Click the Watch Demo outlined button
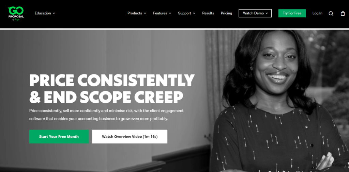 (255, 13)
